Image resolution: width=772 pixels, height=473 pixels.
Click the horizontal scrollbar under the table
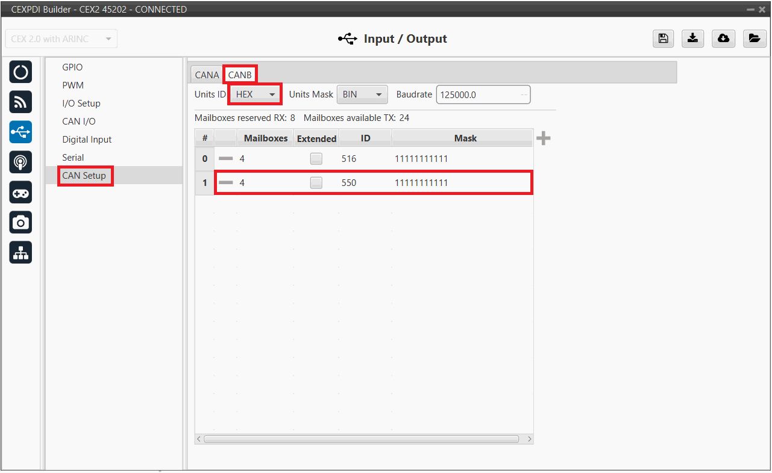coord(362,439)
